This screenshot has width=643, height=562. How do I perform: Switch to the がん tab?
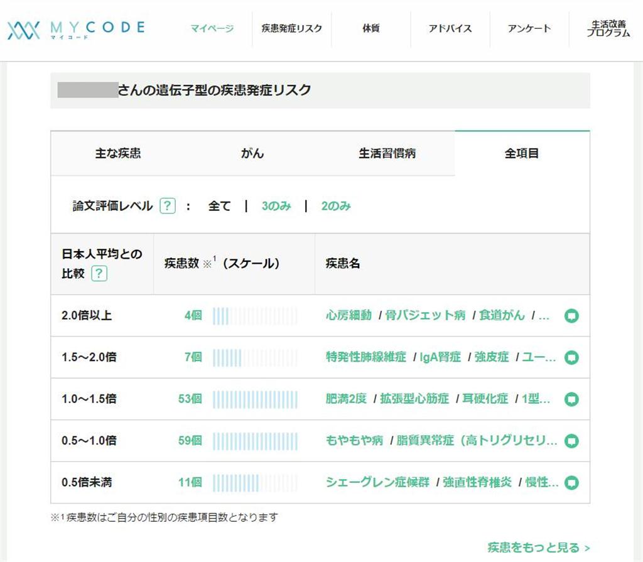252,154
